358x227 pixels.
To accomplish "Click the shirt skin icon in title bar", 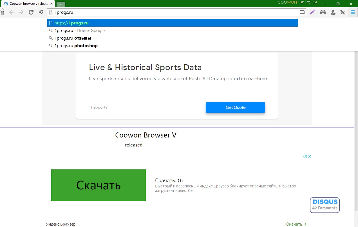I will [302, 2].
